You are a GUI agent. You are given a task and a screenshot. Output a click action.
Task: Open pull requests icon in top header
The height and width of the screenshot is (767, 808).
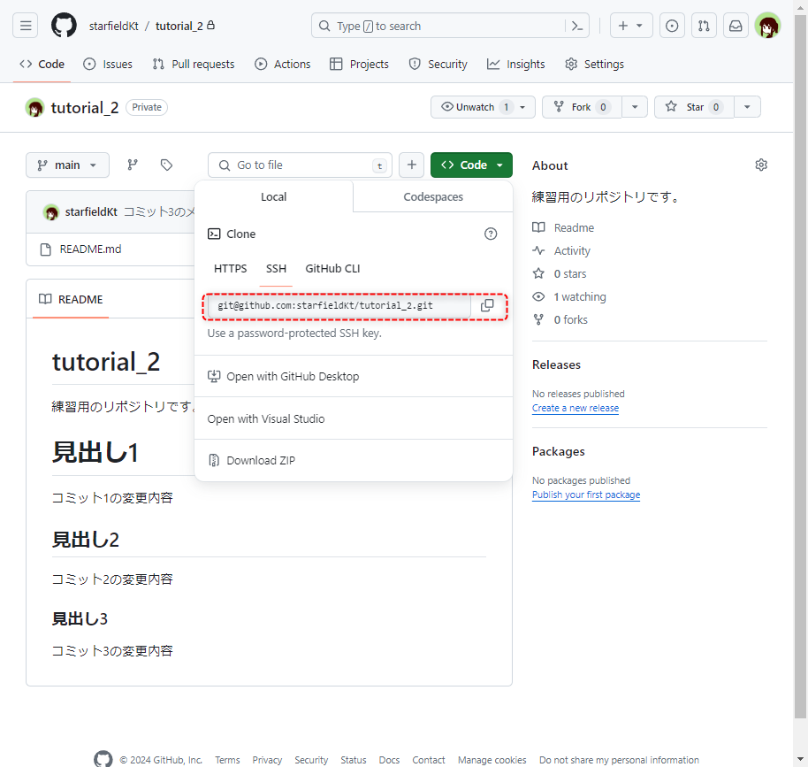pos(704,26)
